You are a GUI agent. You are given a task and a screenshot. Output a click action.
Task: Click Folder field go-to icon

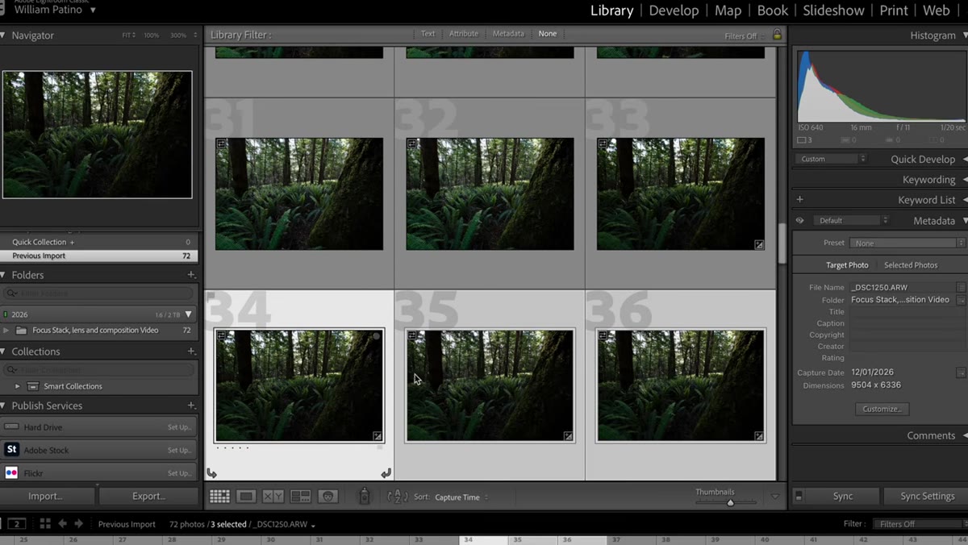pyautogui.click(x=961, y=300)
